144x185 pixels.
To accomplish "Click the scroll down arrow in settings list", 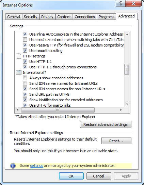I will pyautogui.click(x=127, y=104).
